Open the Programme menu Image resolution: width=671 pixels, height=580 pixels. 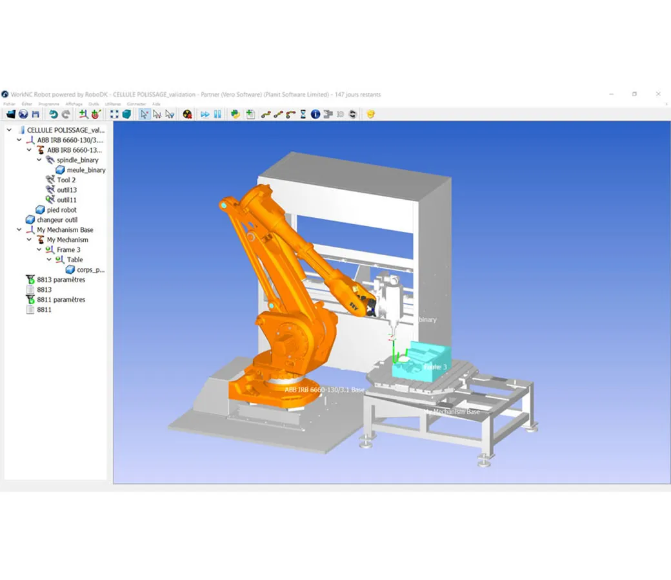tap(49, 103)
